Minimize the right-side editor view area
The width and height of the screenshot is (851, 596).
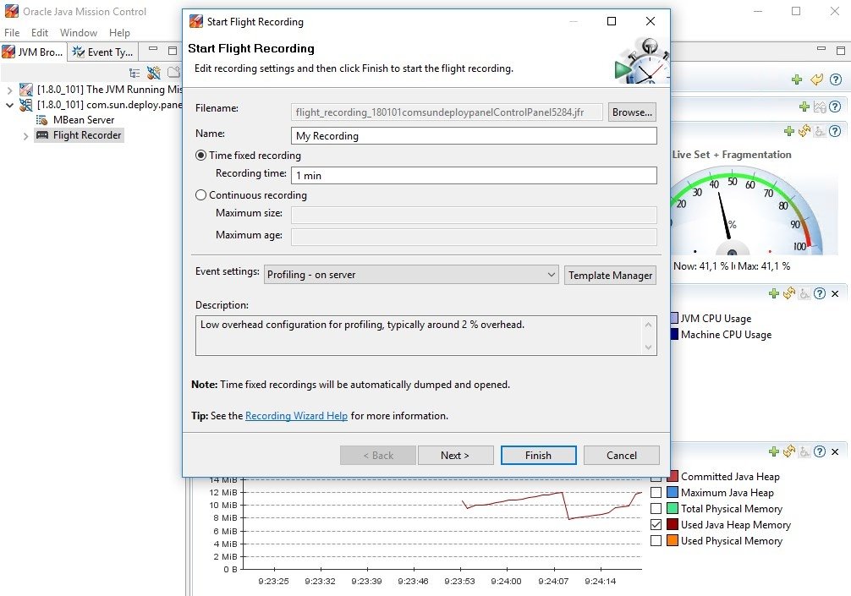point(821,49)
